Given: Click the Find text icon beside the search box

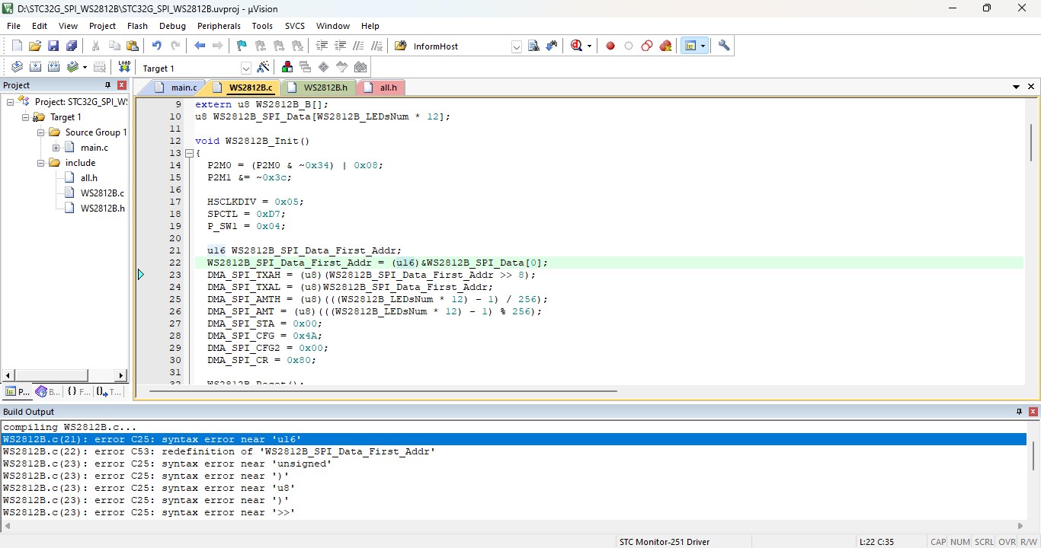Looking at the screenshot, I should point(533,46).
